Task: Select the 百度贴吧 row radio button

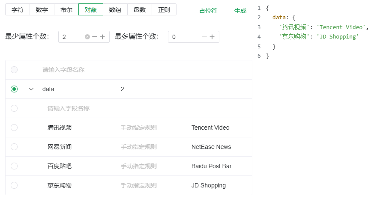Action: coord(14,166)
